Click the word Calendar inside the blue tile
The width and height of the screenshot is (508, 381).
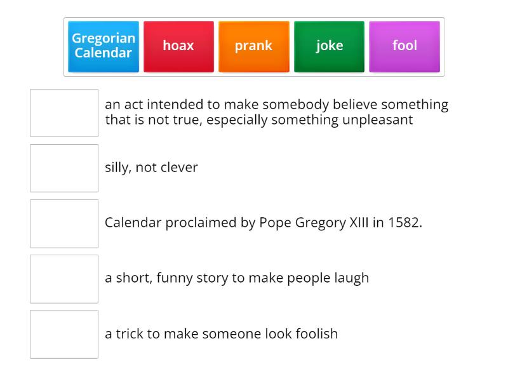coord(103,53)
